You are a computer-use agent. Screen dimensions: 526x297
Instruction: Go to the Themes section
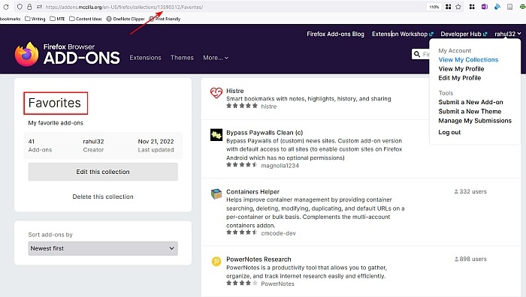click(x=182, y=58)
